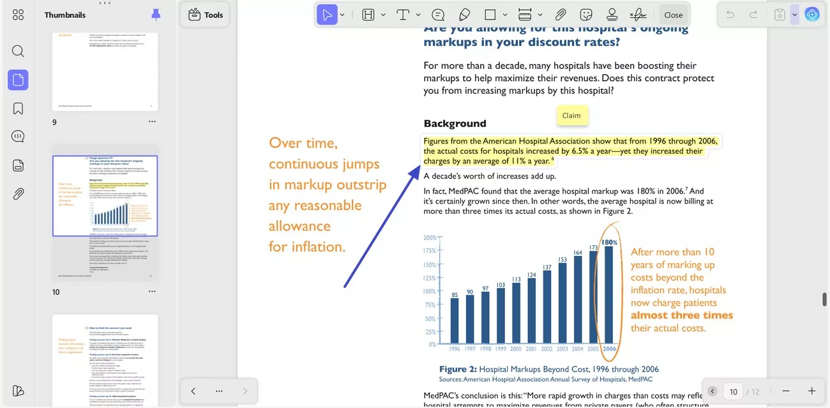This screenshot has width=830, height=408.
Task: Expand the measure tool dropdown arrow
Action: pyautogui.click(x=540, y=15)
